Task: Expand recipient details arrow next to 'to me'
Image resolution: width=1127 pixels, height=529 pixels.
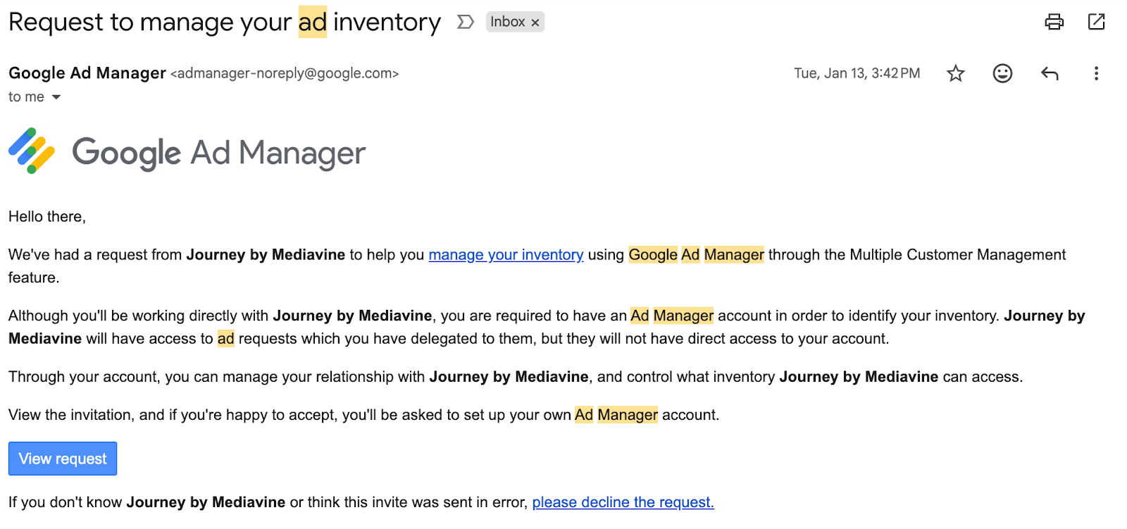Action: (x=56, y=97)
